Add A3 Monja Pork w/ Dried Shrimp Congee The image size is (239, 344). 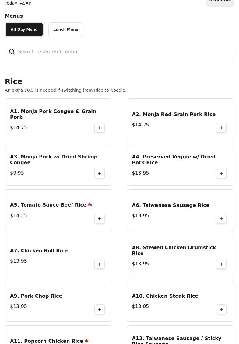click(100, 173)
